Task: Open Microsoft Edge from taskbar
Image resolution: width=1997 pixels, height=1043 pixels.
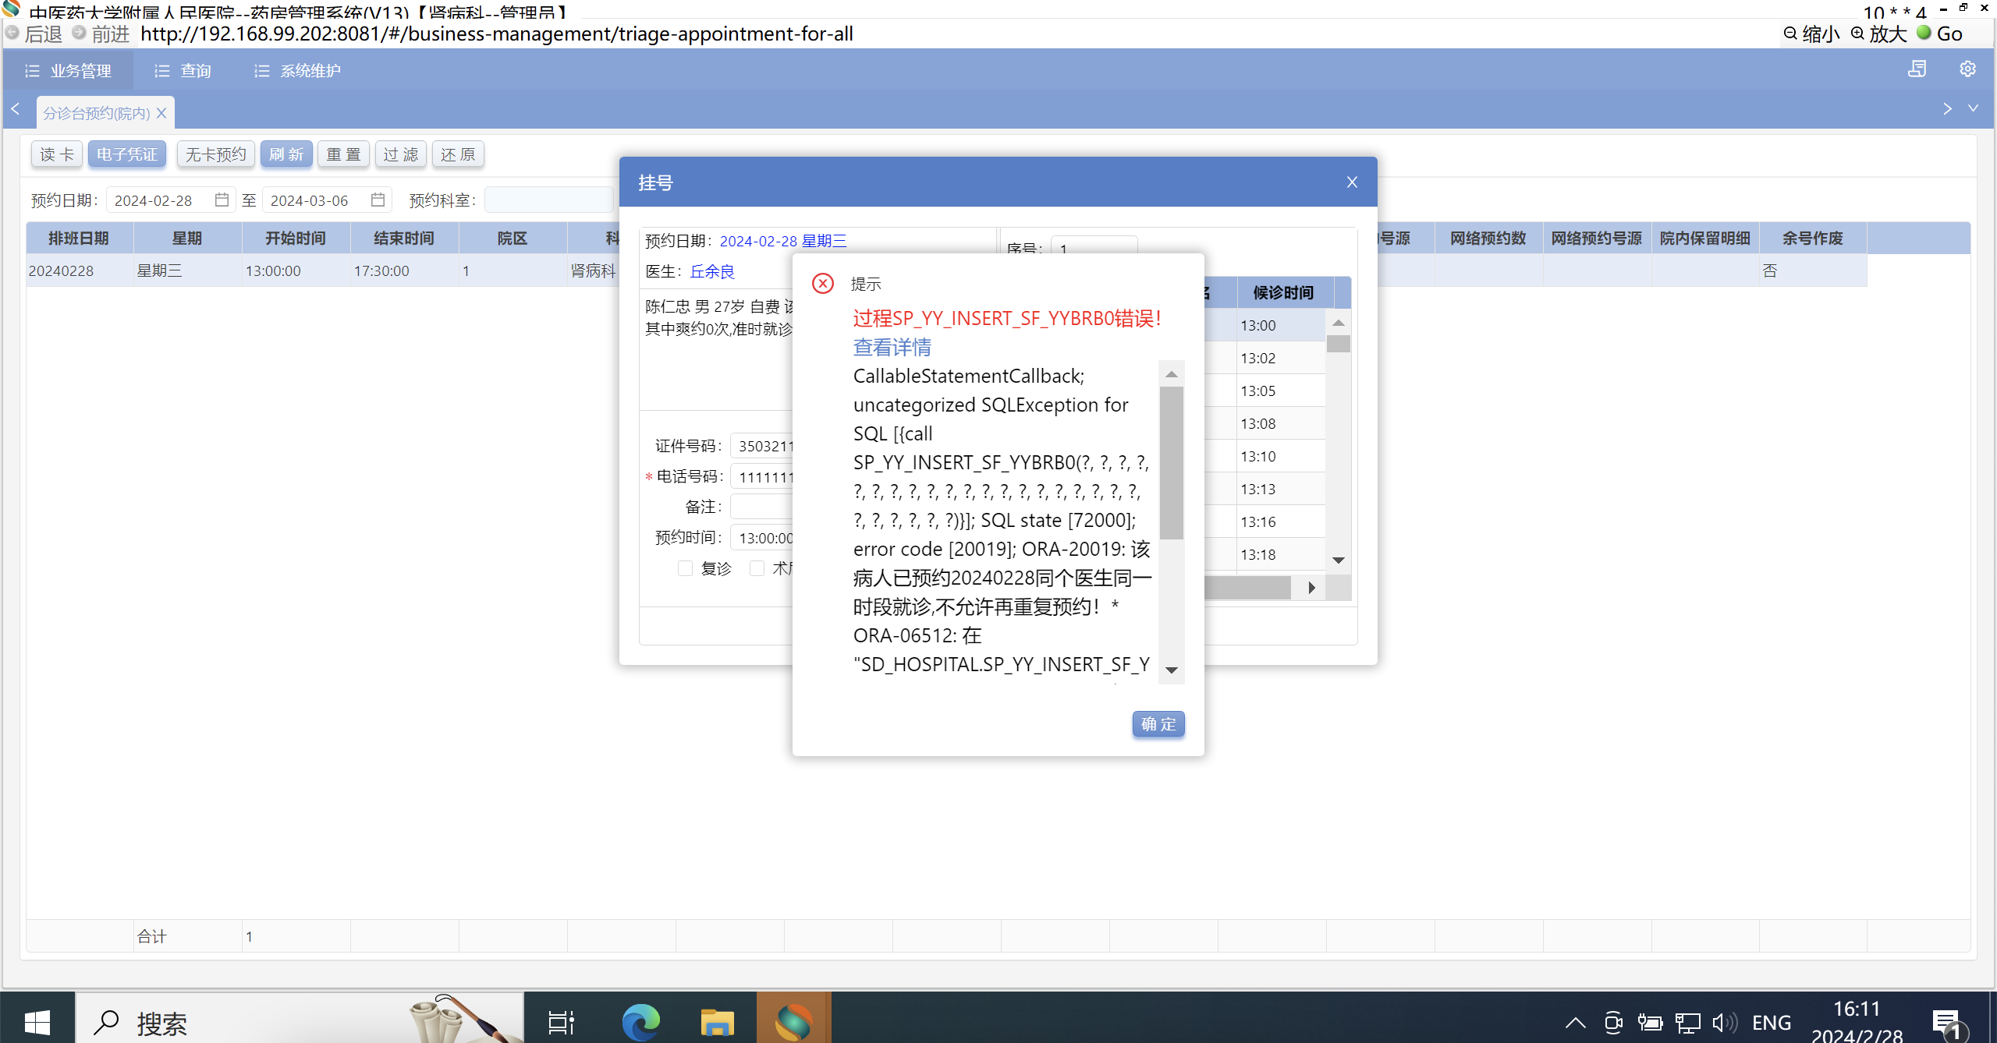Action: [x=640, y=1021]
